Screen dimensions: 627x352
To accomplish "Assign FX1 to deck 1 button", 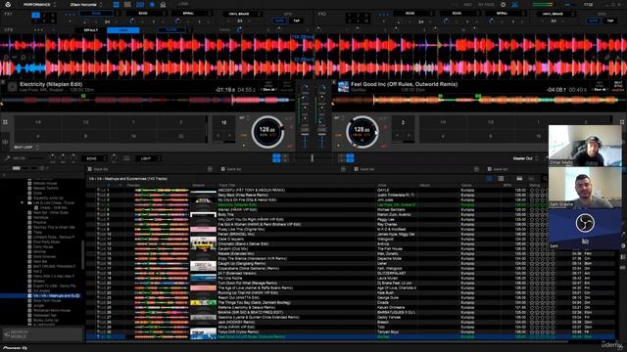I will coord(35,15).
